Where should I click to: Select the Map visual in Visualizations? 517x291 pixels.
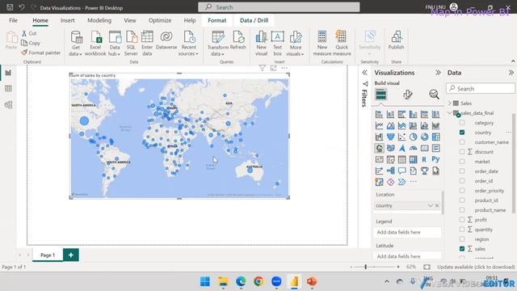point(380,148)
